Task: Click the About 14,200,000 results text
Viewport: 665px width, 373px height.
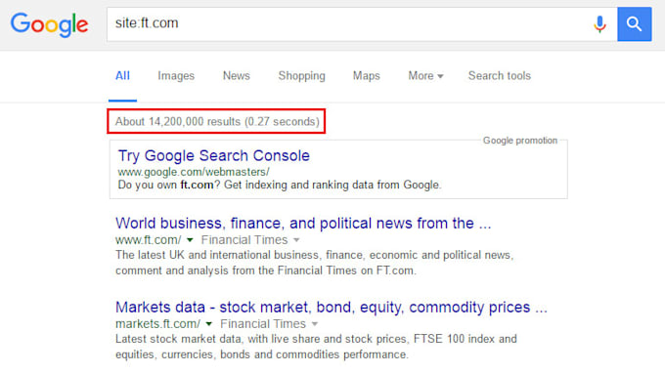Action: pos(217,121)
